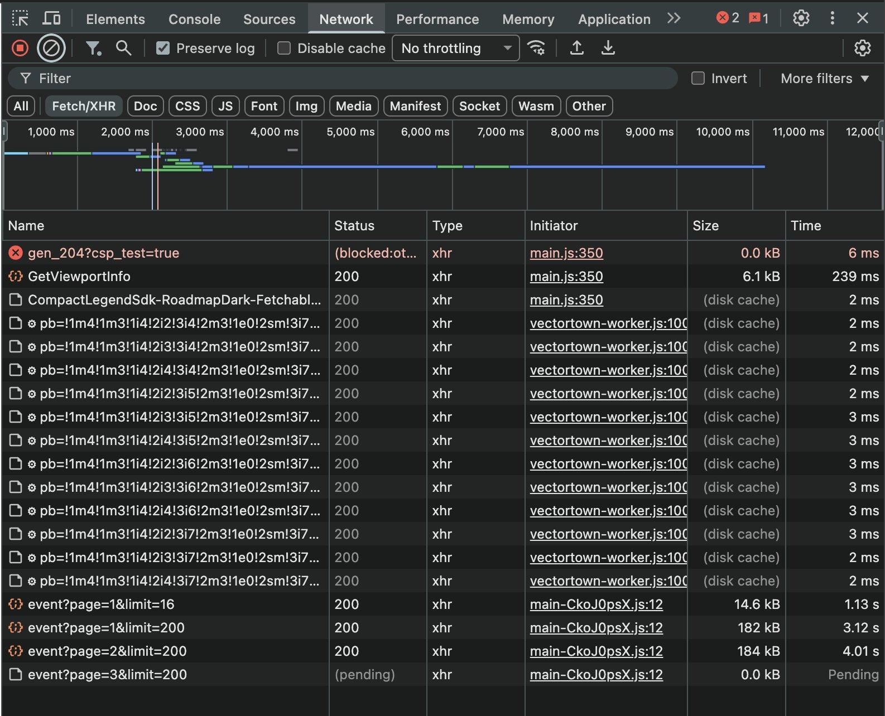
Task: Show more DevTools tabs chevron
Action: pos(674,18)
